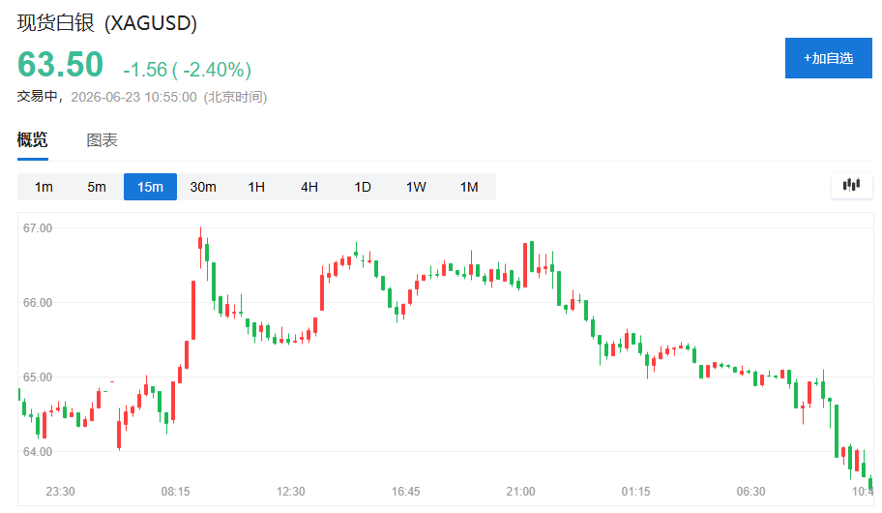The height and width of the screenshot is (513, 882).
Task: Click the 21:00 time axis label
Action: 521,492
